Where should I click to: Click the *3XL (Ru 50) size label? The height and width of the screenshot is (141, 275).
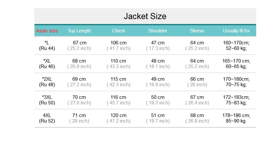pyautogui.click(x=47, y=100)
